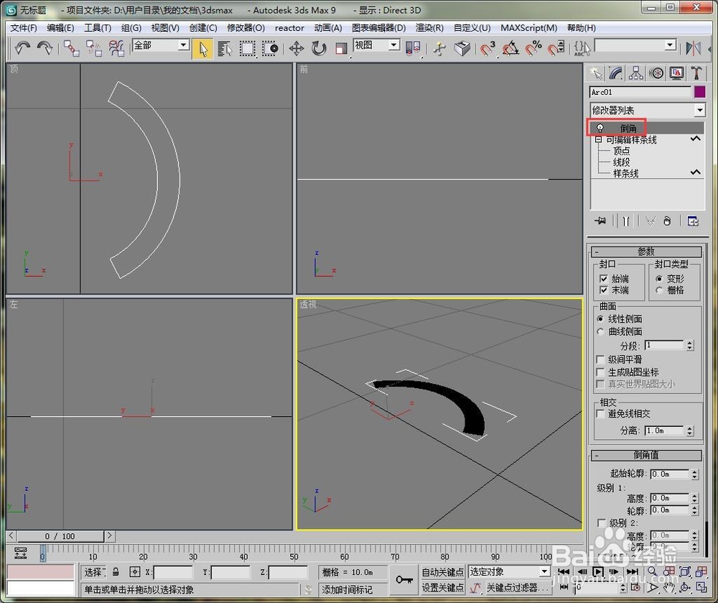718x603 pixels.
Task: Toggle Window/Crossing selection icon
Action: coord(270,49)
